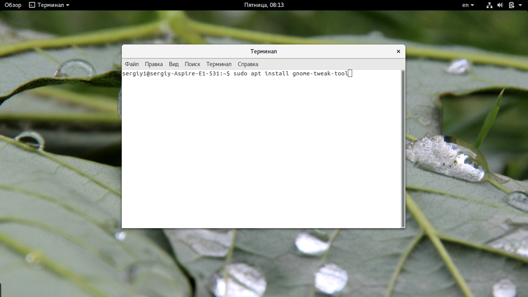
Task: Click the network connection icon
Action: coord(489,5)
